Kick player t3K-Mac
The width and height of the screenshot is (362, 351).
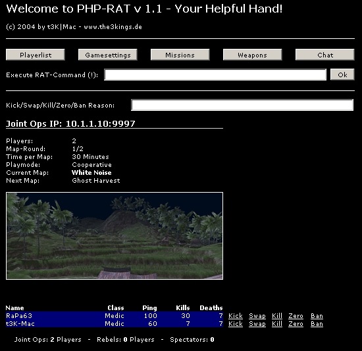click(x=236, y=324)
